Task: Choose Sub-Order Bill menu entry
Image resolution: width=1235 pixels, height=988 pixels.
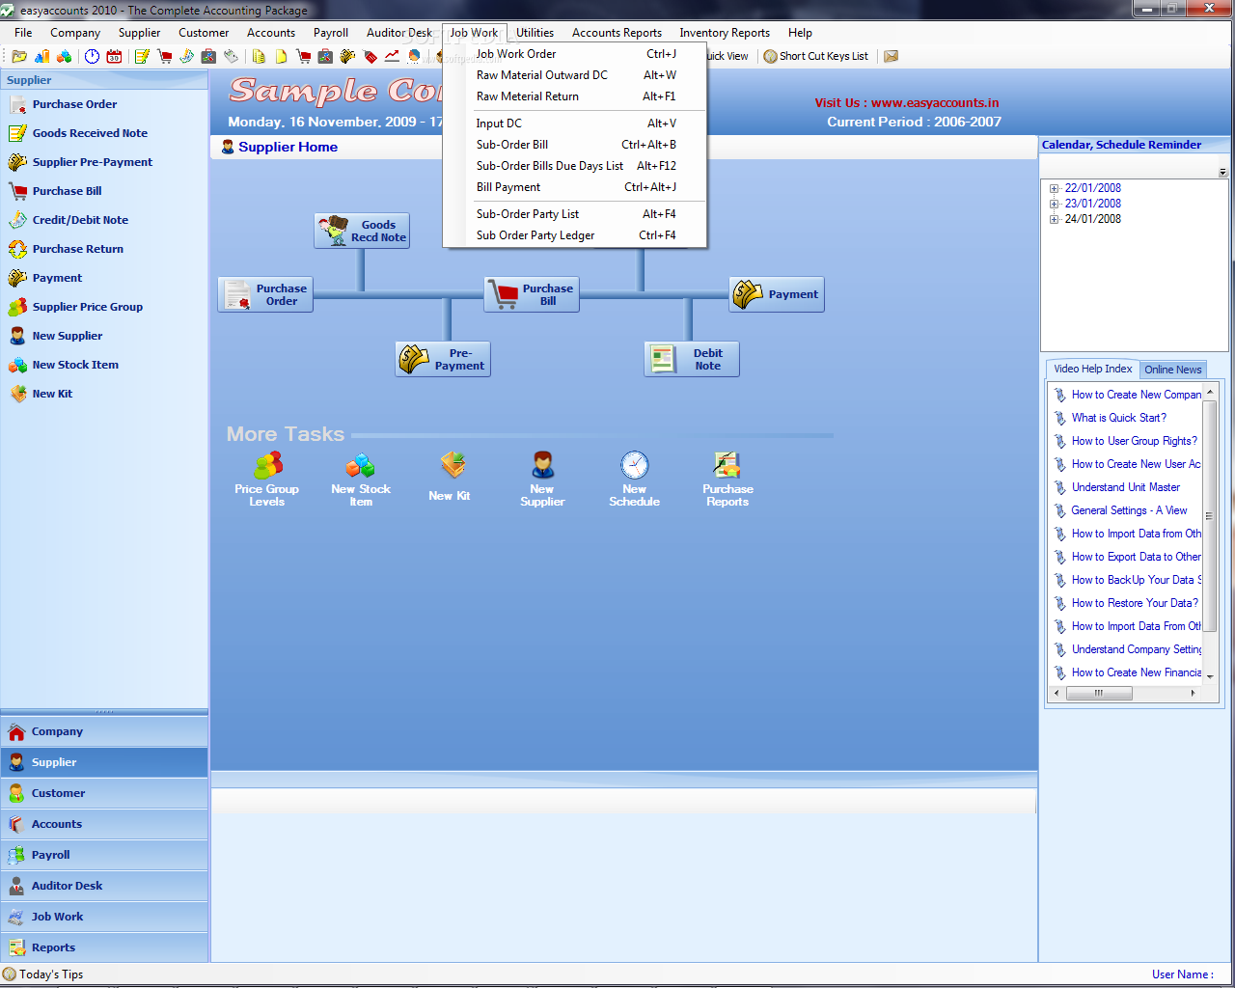Action: tap(575, 145)
